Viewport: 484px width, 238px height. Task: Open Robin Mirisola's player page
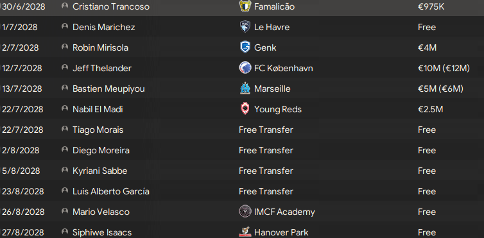[100, 47]
